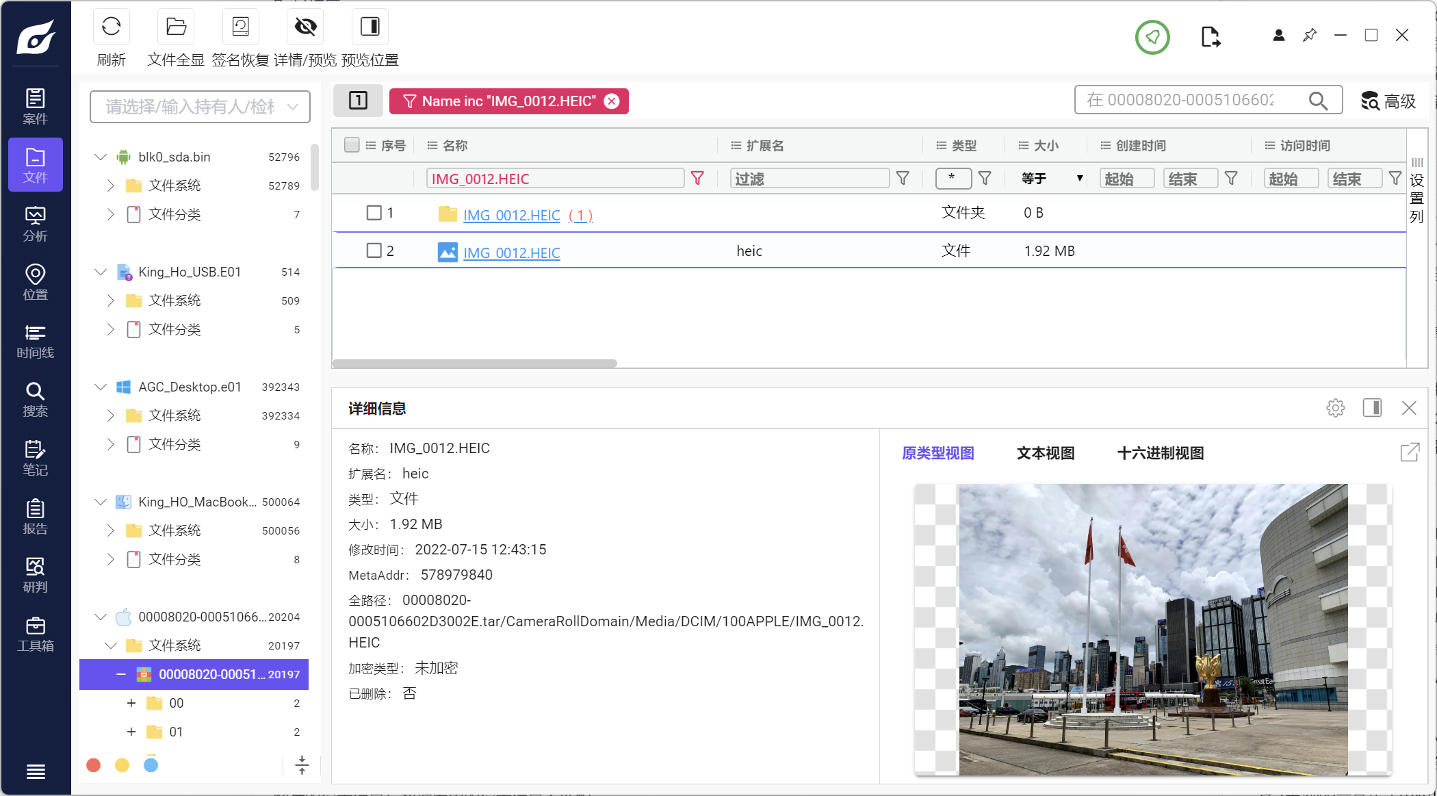1437x796 pixels.
Task: Click the 刷新 refresh icon
Action: 111,27
